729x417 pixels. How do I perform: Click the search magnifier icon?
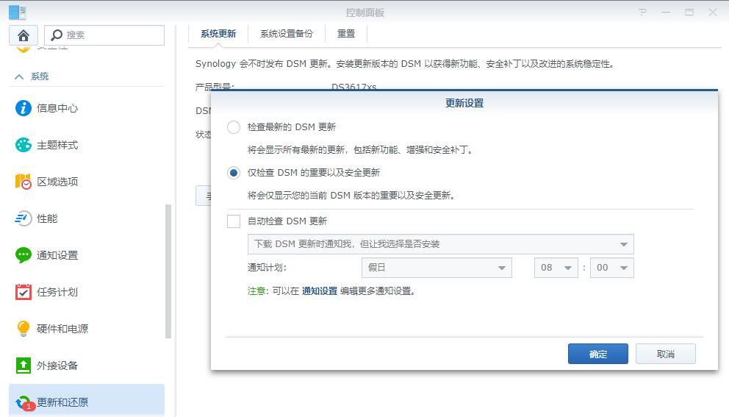(57, 35)
